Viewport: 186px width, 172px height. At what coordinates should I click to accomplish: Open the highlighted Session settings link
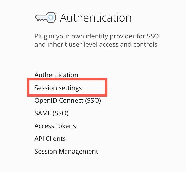[58, 88]
